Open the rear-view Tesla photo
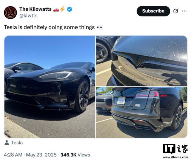This screenshot has height=161, width=191. pyautogui.click(x=141, y=112)
